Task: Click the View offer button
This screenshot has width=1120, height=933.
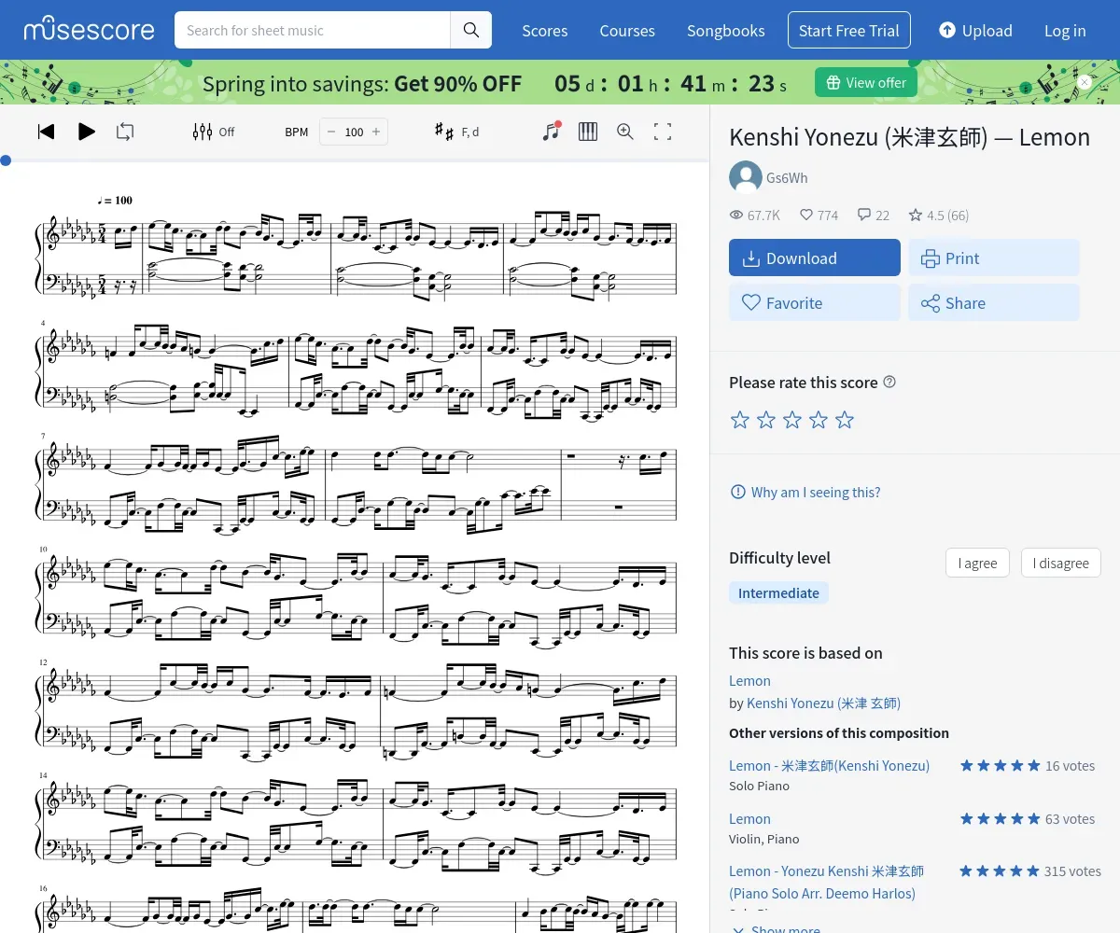Action: click(866, 82)
